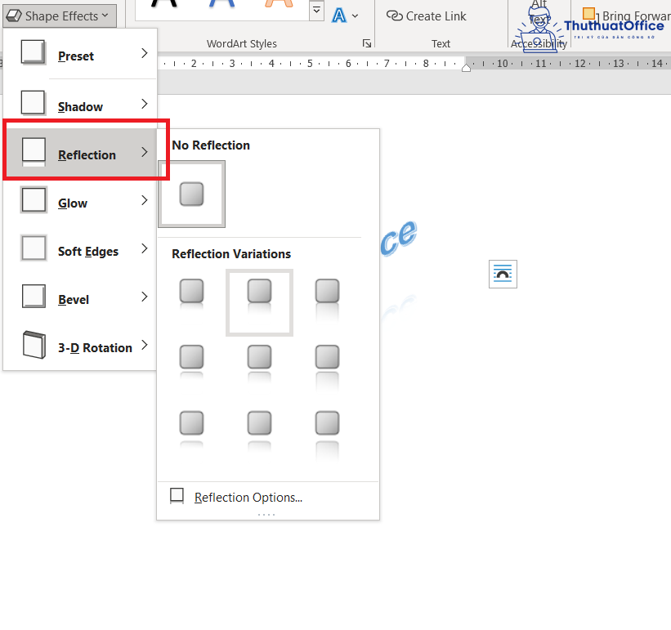Viewport: 671px width, 630px height.
Task: Click the Reflection chevron arrow
Action: (x=144, y=152)
